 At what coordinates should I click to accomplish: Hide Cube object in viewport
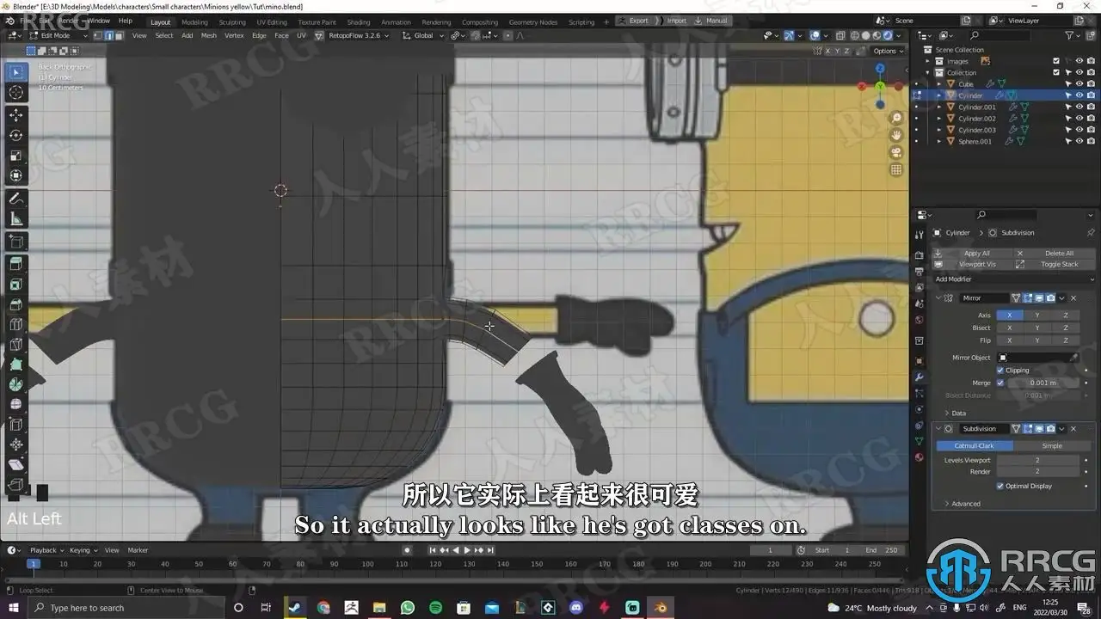click(x=1079, y=84)
